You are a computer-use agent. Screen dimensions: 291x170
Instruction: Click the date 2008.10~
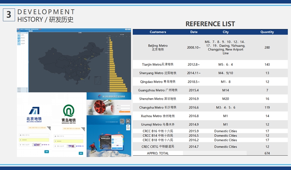[194, 48]
